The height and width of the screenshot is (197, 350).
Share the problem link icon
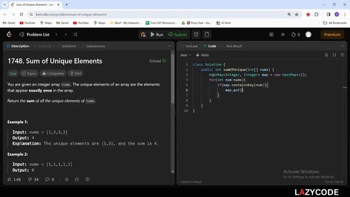[77, 179]
